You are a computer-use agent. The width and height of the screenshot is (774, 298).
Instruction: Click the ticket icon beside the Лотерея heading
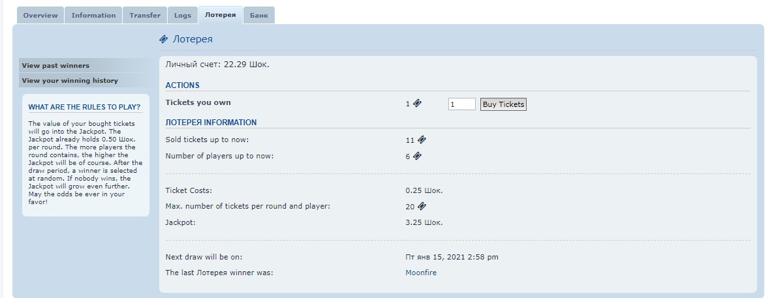164,39
